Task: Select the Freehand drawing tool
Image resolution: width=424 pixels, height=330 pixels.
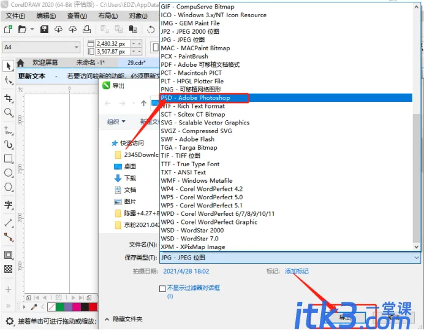Action: coord(9,131)
